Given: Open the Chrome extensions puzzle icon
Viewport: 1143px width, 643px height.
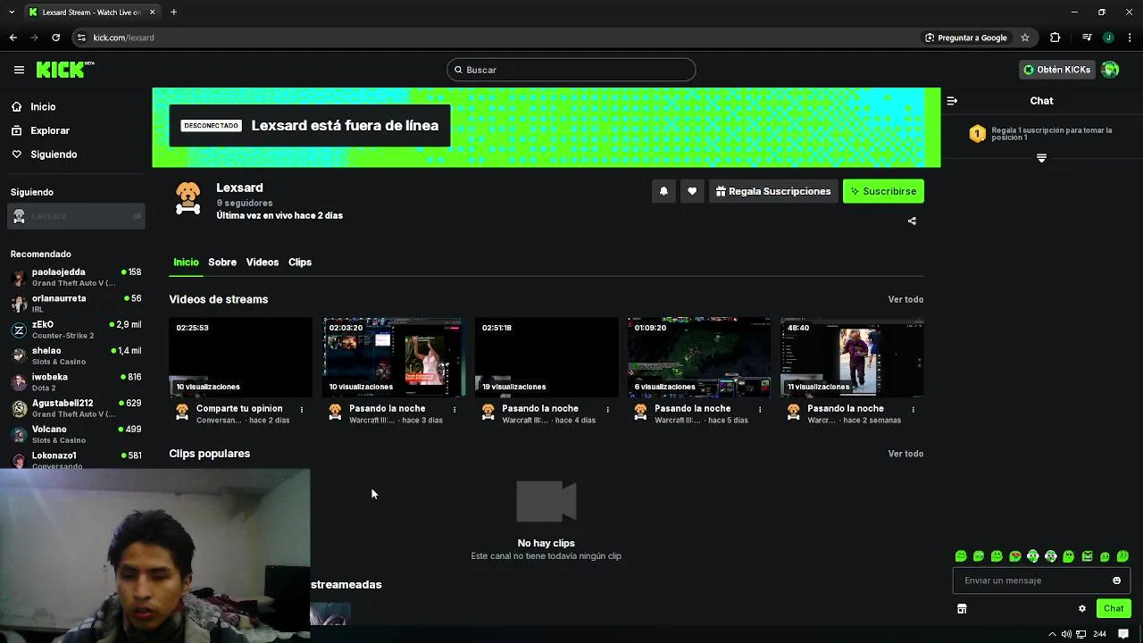Looking at the screenshot, I should click(1055, 38).
